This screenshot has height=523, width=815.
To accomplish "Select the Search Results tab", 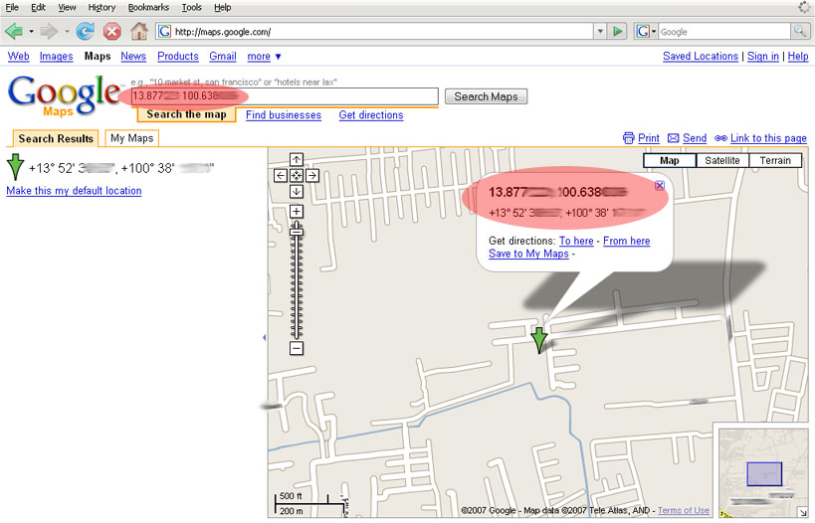I will tap(56, 138).
